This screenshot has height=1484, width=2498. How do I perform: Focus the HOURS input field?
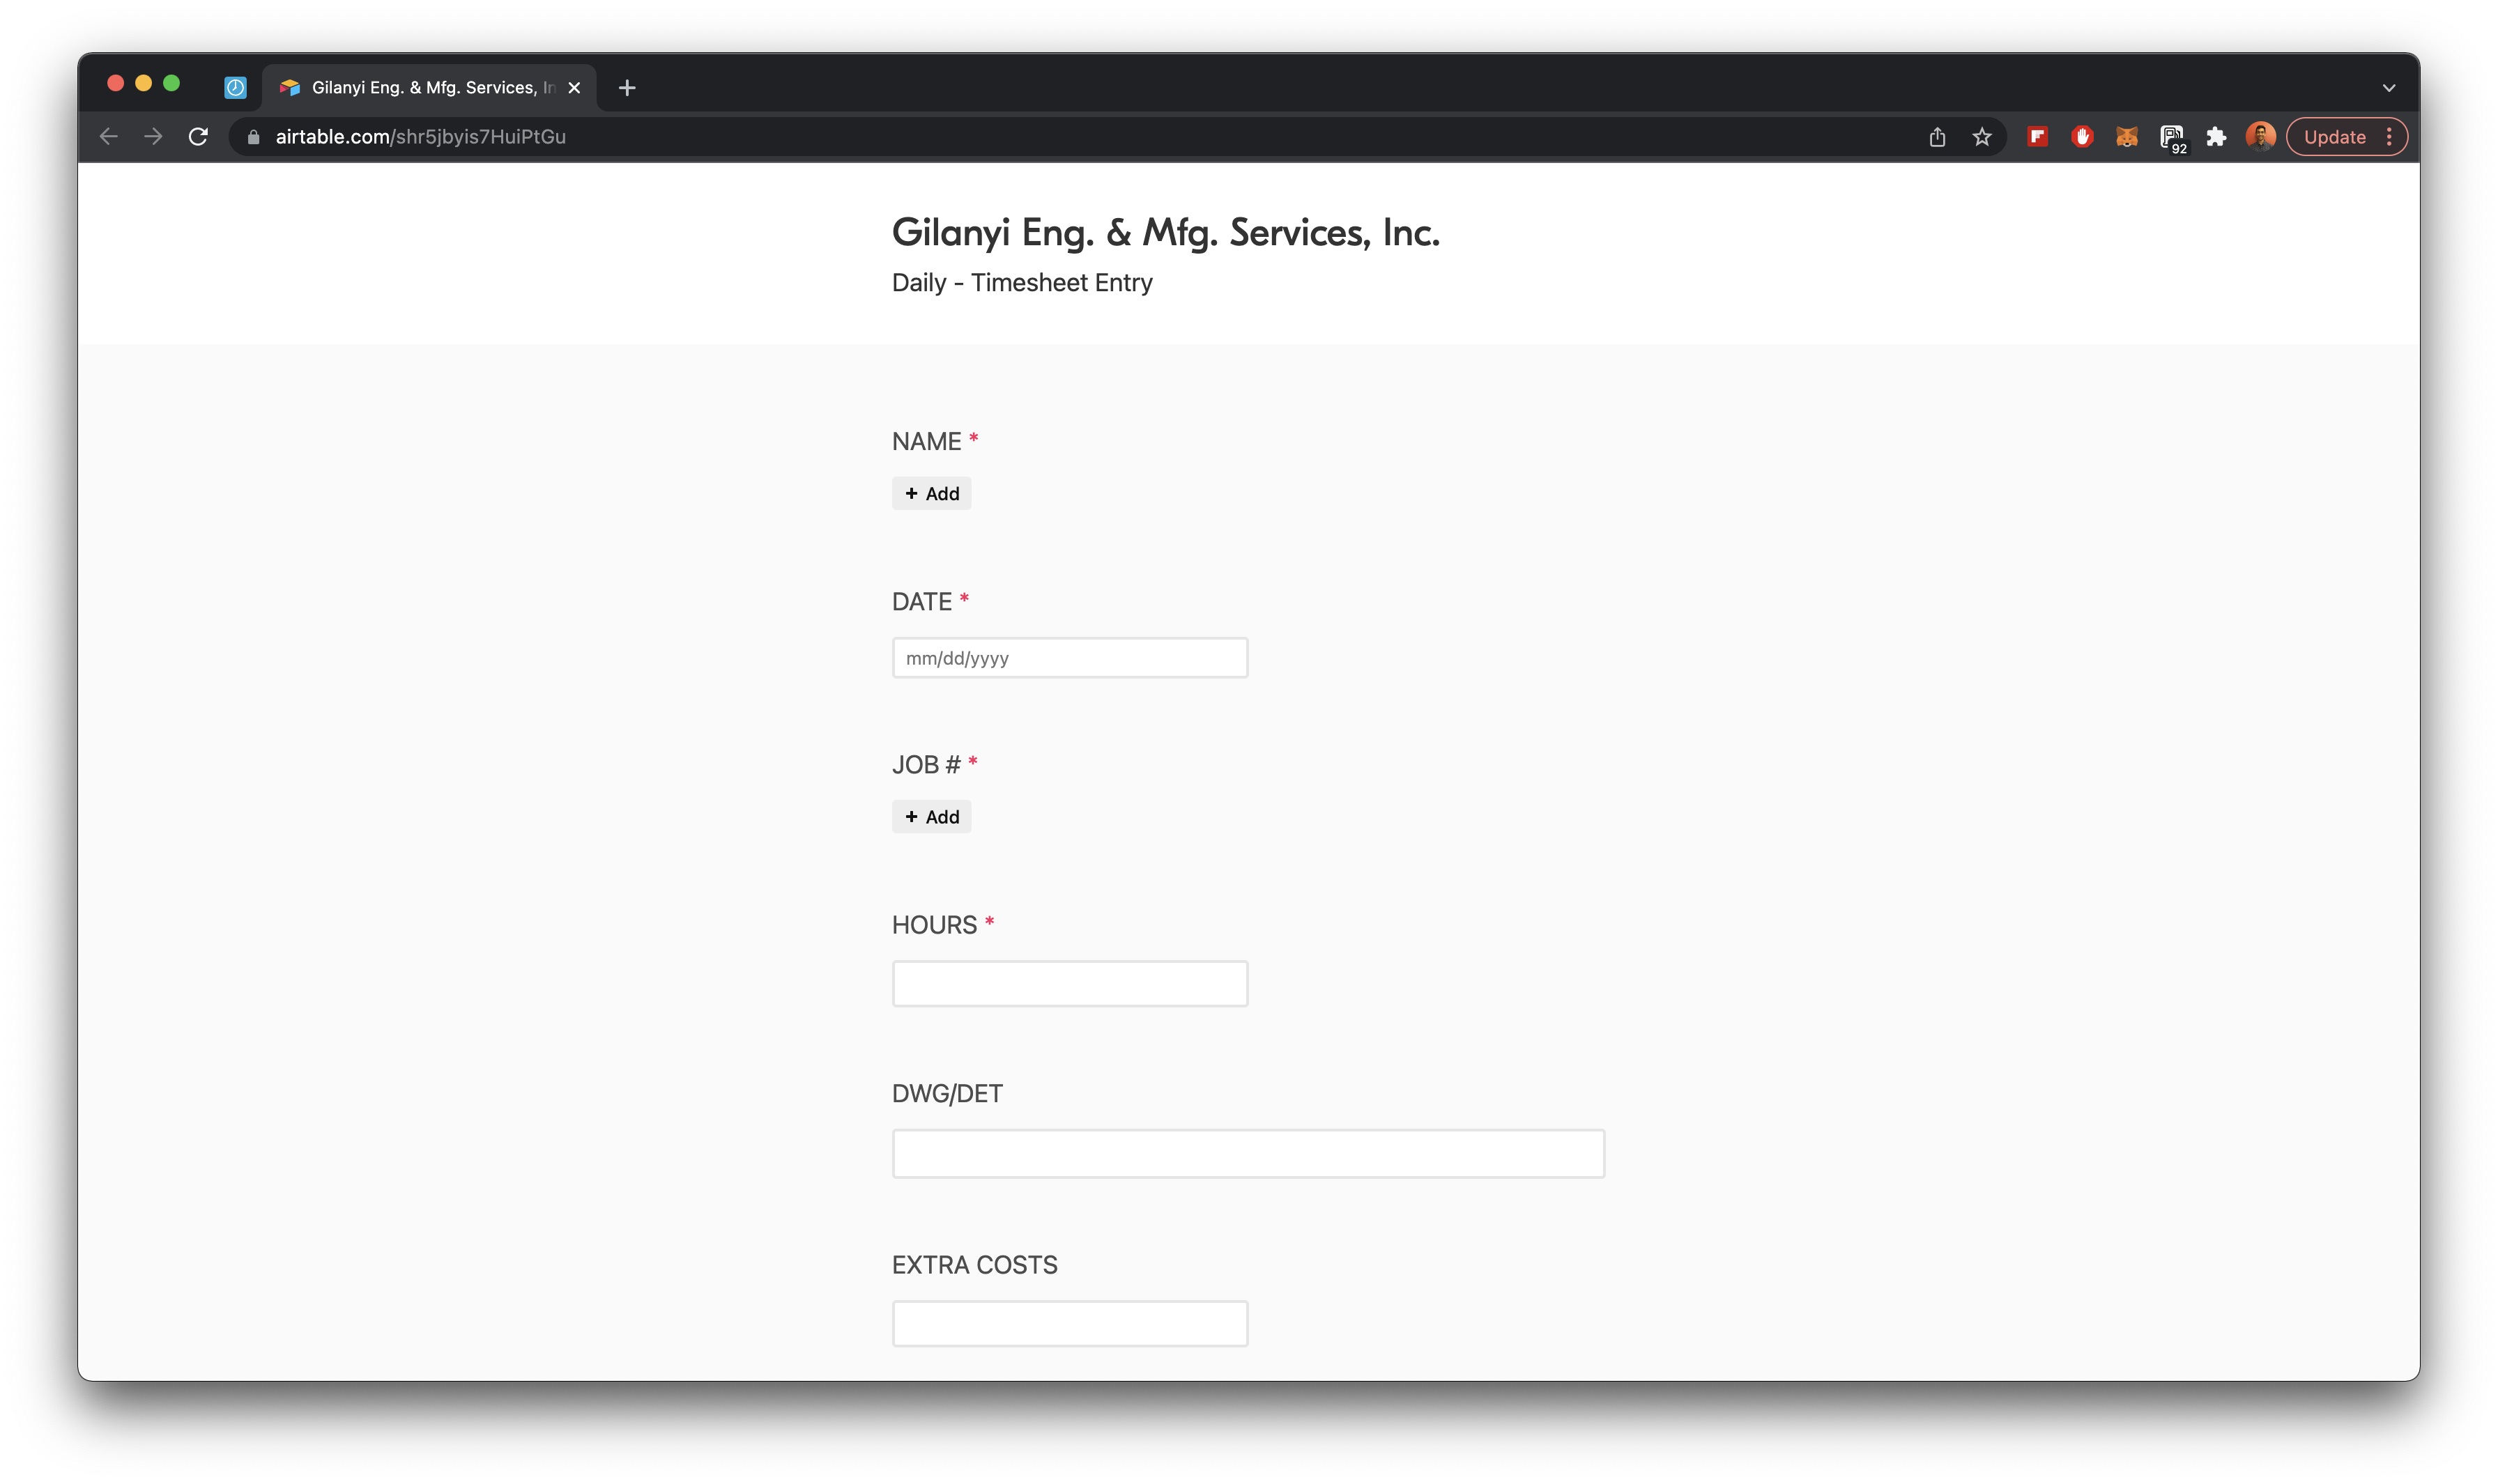pos(1069,984)
